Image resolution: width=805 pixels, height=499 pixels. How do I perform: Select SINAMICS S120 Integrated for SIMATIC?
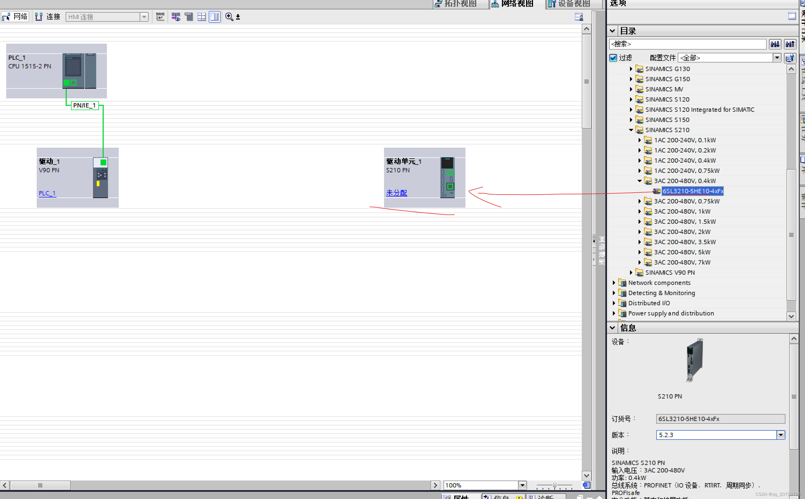click(x=699, y=110)
